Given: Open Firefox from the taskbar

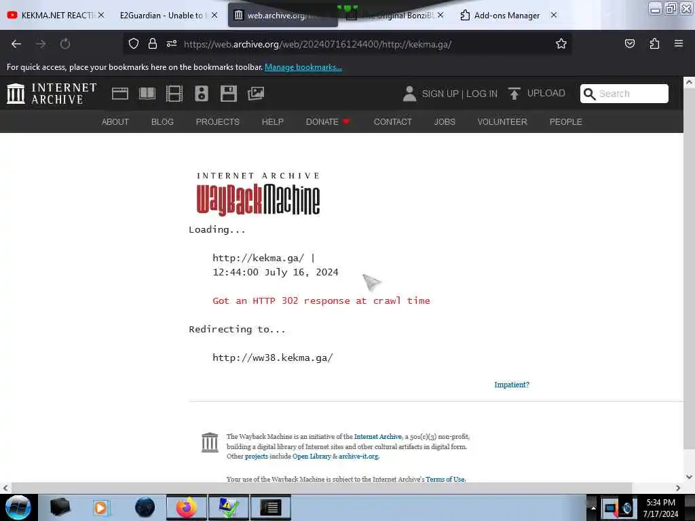Looking at the screenshot, I should click(187, 507).
